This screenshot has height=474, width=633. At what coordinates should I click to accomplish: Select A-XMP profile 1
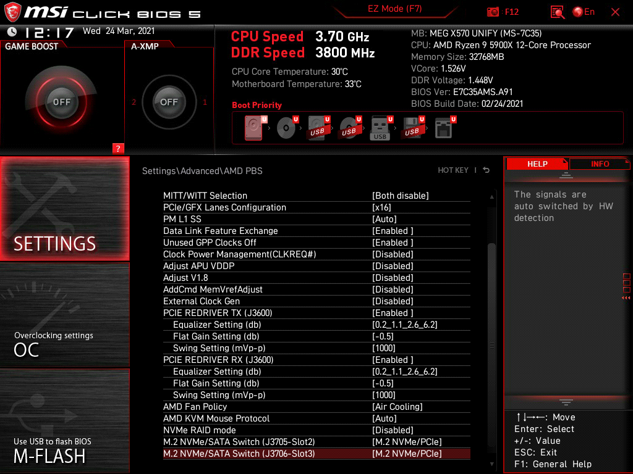205,102
